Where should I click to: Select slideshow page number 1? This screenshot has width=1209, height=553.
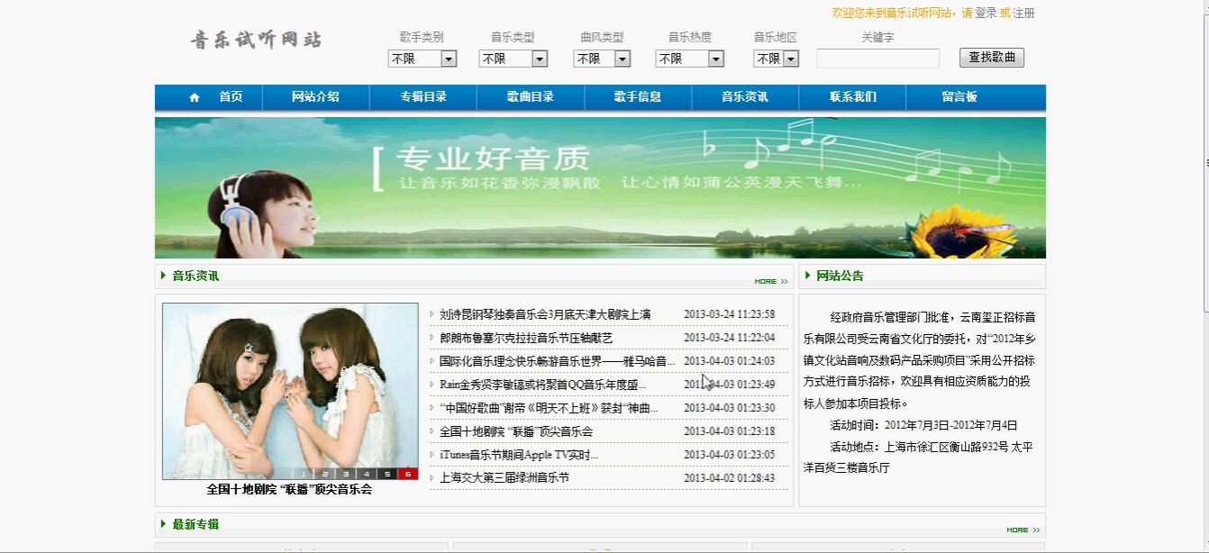304,474
